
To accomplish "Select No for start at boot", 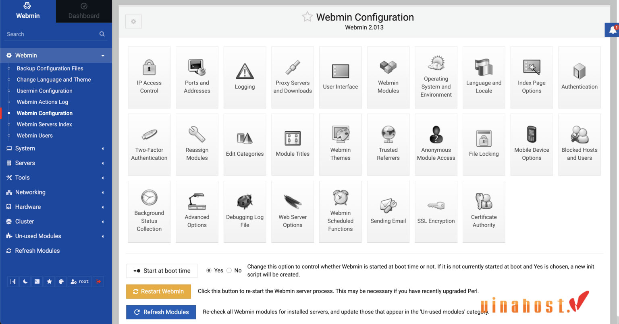I will click(x=229, y=270).
